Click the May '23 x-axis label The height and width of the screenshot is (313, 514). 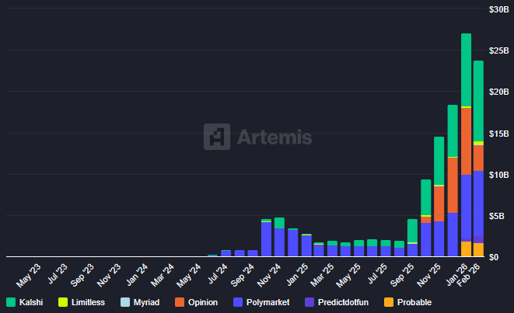29,276
